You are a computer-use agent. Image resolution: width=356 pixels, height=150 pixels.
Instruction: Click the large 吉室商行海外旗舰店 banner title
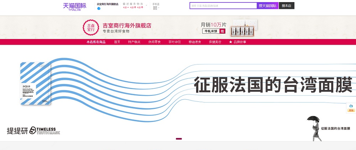pyautogui.click(x=127, y=26)
